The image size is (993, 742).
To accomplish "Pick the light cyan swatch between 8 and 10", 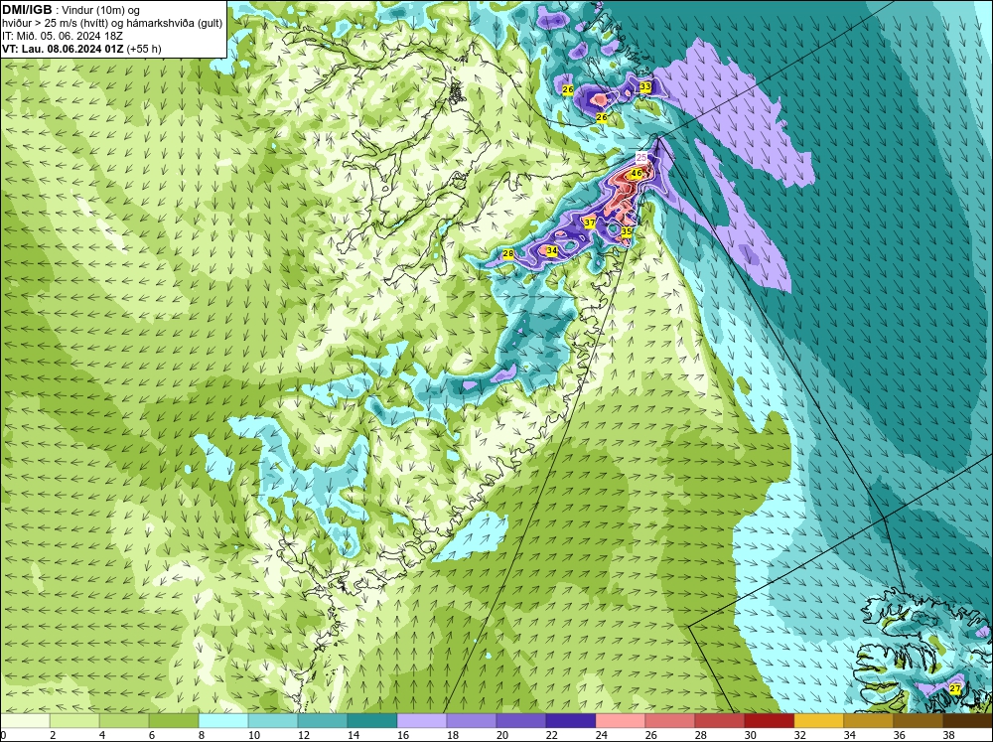I will (x=223, y=720).
